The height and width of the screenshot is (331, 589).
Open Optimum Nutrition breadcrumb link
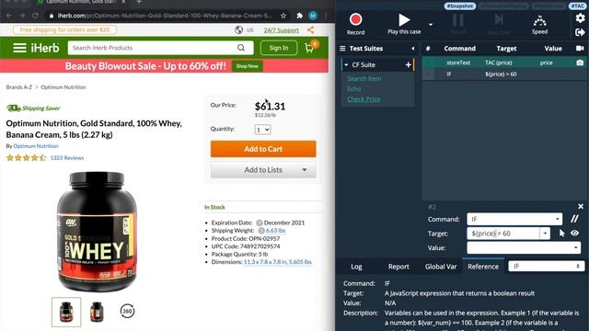pos(64,87)
